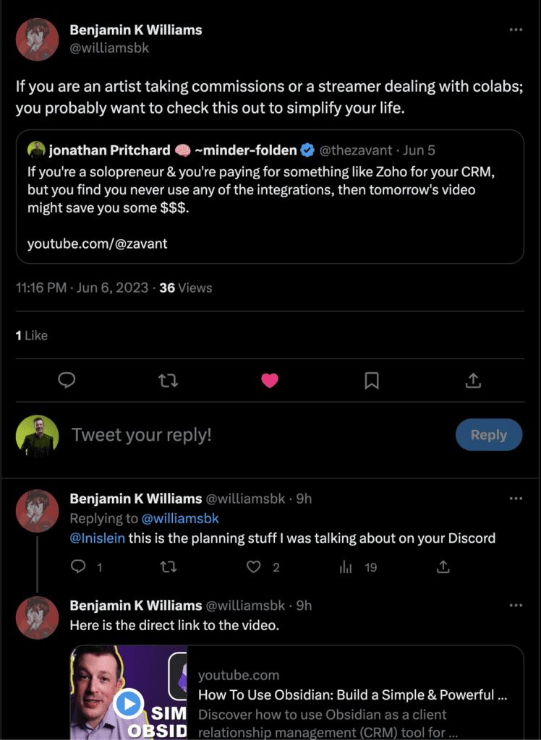The width and height of the screenshot is (541, 740).
Task: Retweet the main tweet by Benjamin
Action: pyautogui.click(x=169, y=380)
